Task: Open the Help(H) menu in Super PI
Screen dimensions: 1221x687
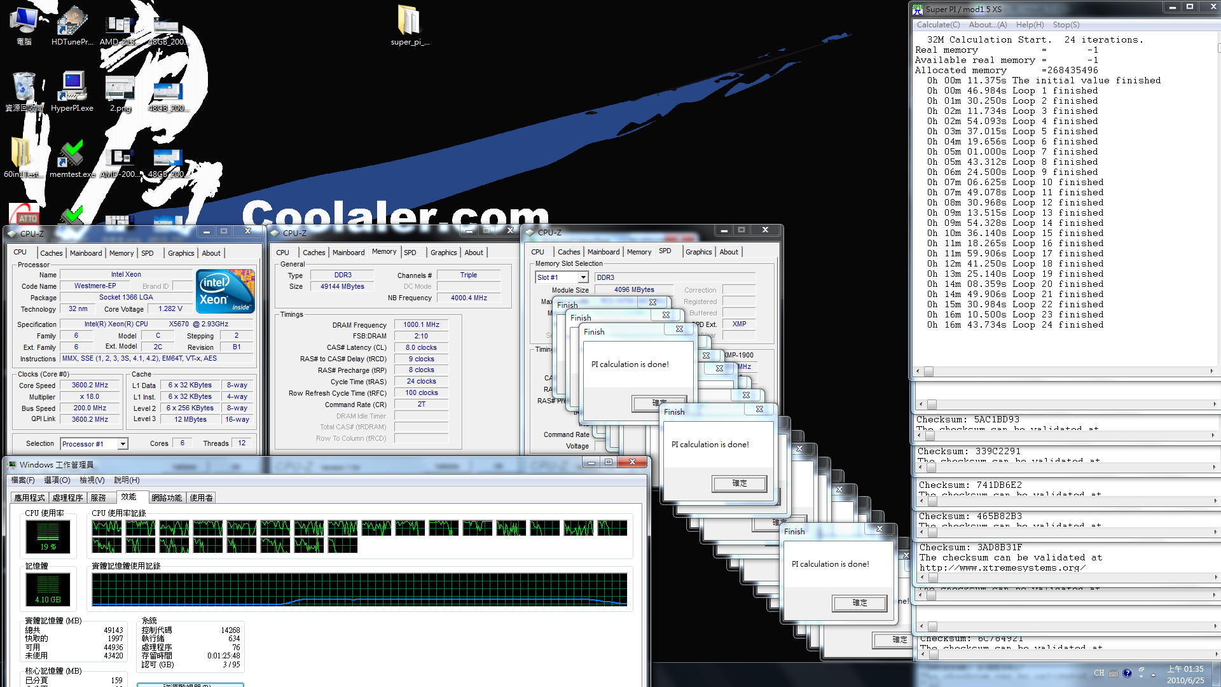Action: click(1030, 25)
